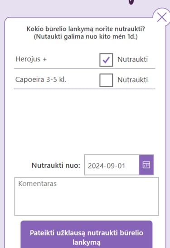Check the Capoeira 3-5 kl. Nutraukti checkbox
The width and height of the screenshot is (170, 248).
pyautogui.click(x=106, y=80)
